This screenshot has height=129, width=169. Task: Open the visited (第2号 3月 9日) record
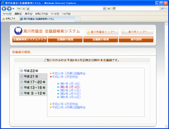[x=70, y=87]
